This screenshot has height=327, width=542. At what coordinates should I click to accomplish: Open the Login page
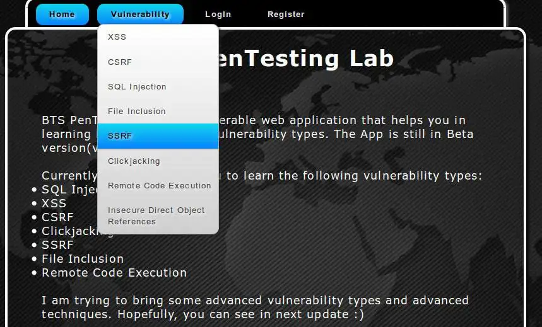[x=218, y=14]
